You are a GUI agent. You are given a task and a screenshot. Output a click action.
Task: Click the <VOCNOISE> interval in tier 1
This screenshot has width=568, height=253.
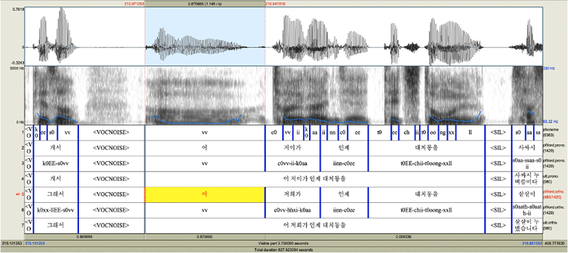coord(111,132)
